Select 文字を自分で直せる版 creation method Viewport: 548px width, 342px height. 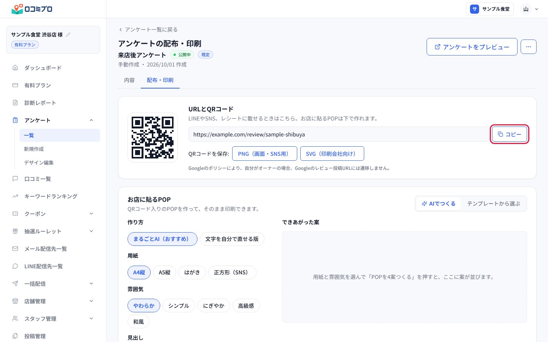tap(232, 239)
